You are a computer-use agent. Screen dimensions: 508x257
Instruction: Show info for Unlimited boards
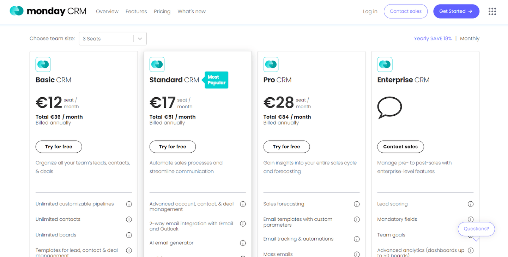[x=129, y=235]
